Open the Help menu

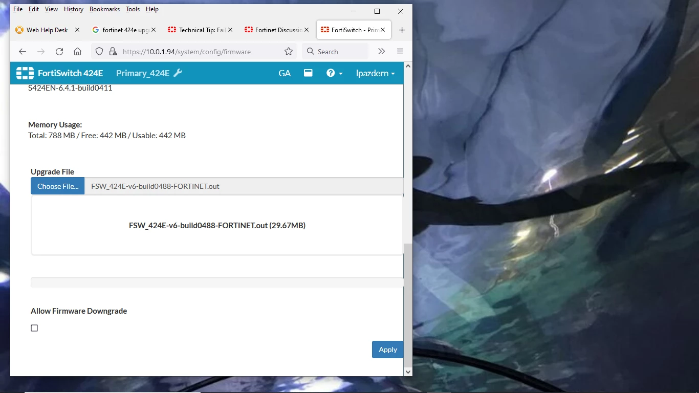click(x=152, y=9)
